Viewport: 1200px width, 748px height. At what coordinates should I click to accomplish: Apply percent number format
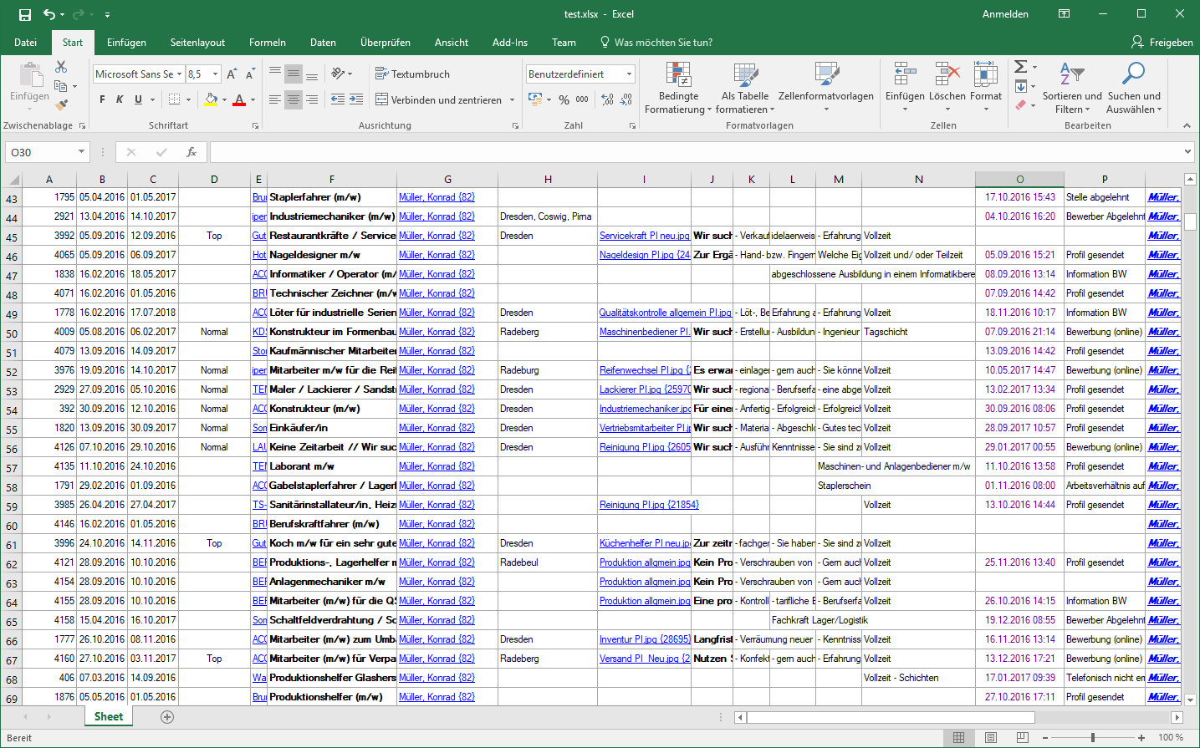[x=564, y=99]
